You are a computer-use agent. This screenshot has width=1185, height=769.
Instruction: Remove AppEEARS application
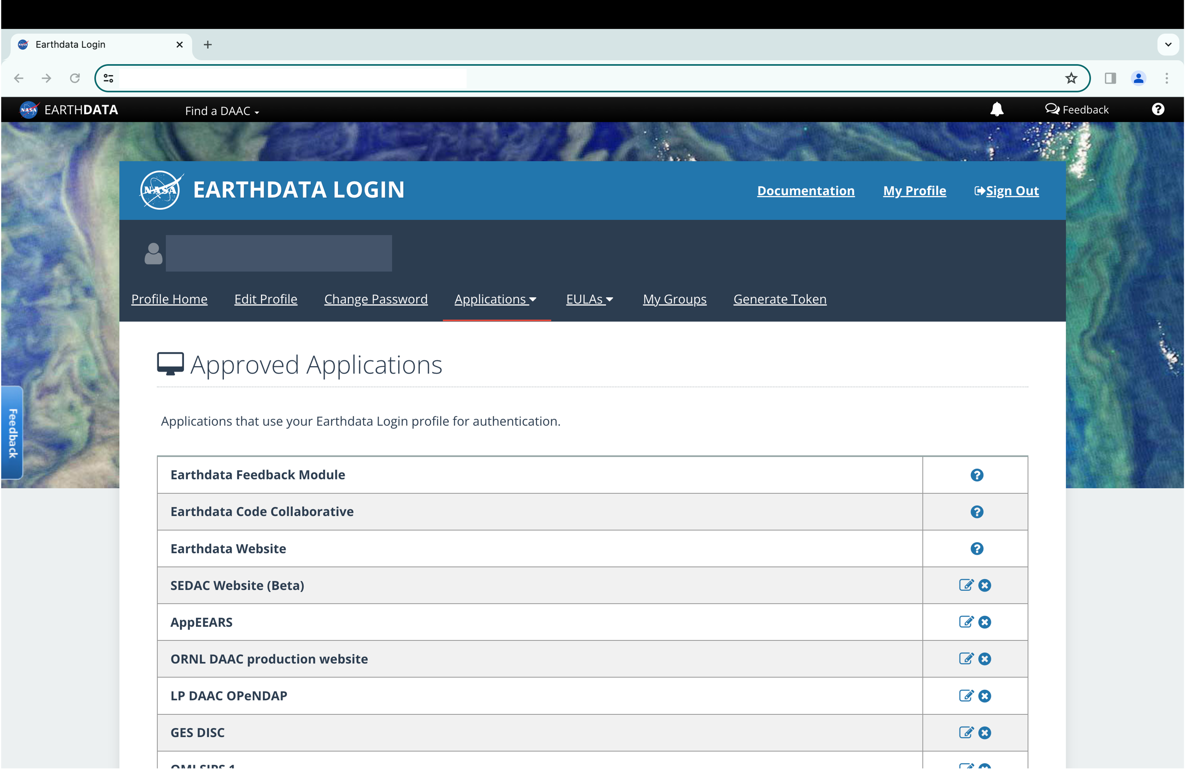985,622
